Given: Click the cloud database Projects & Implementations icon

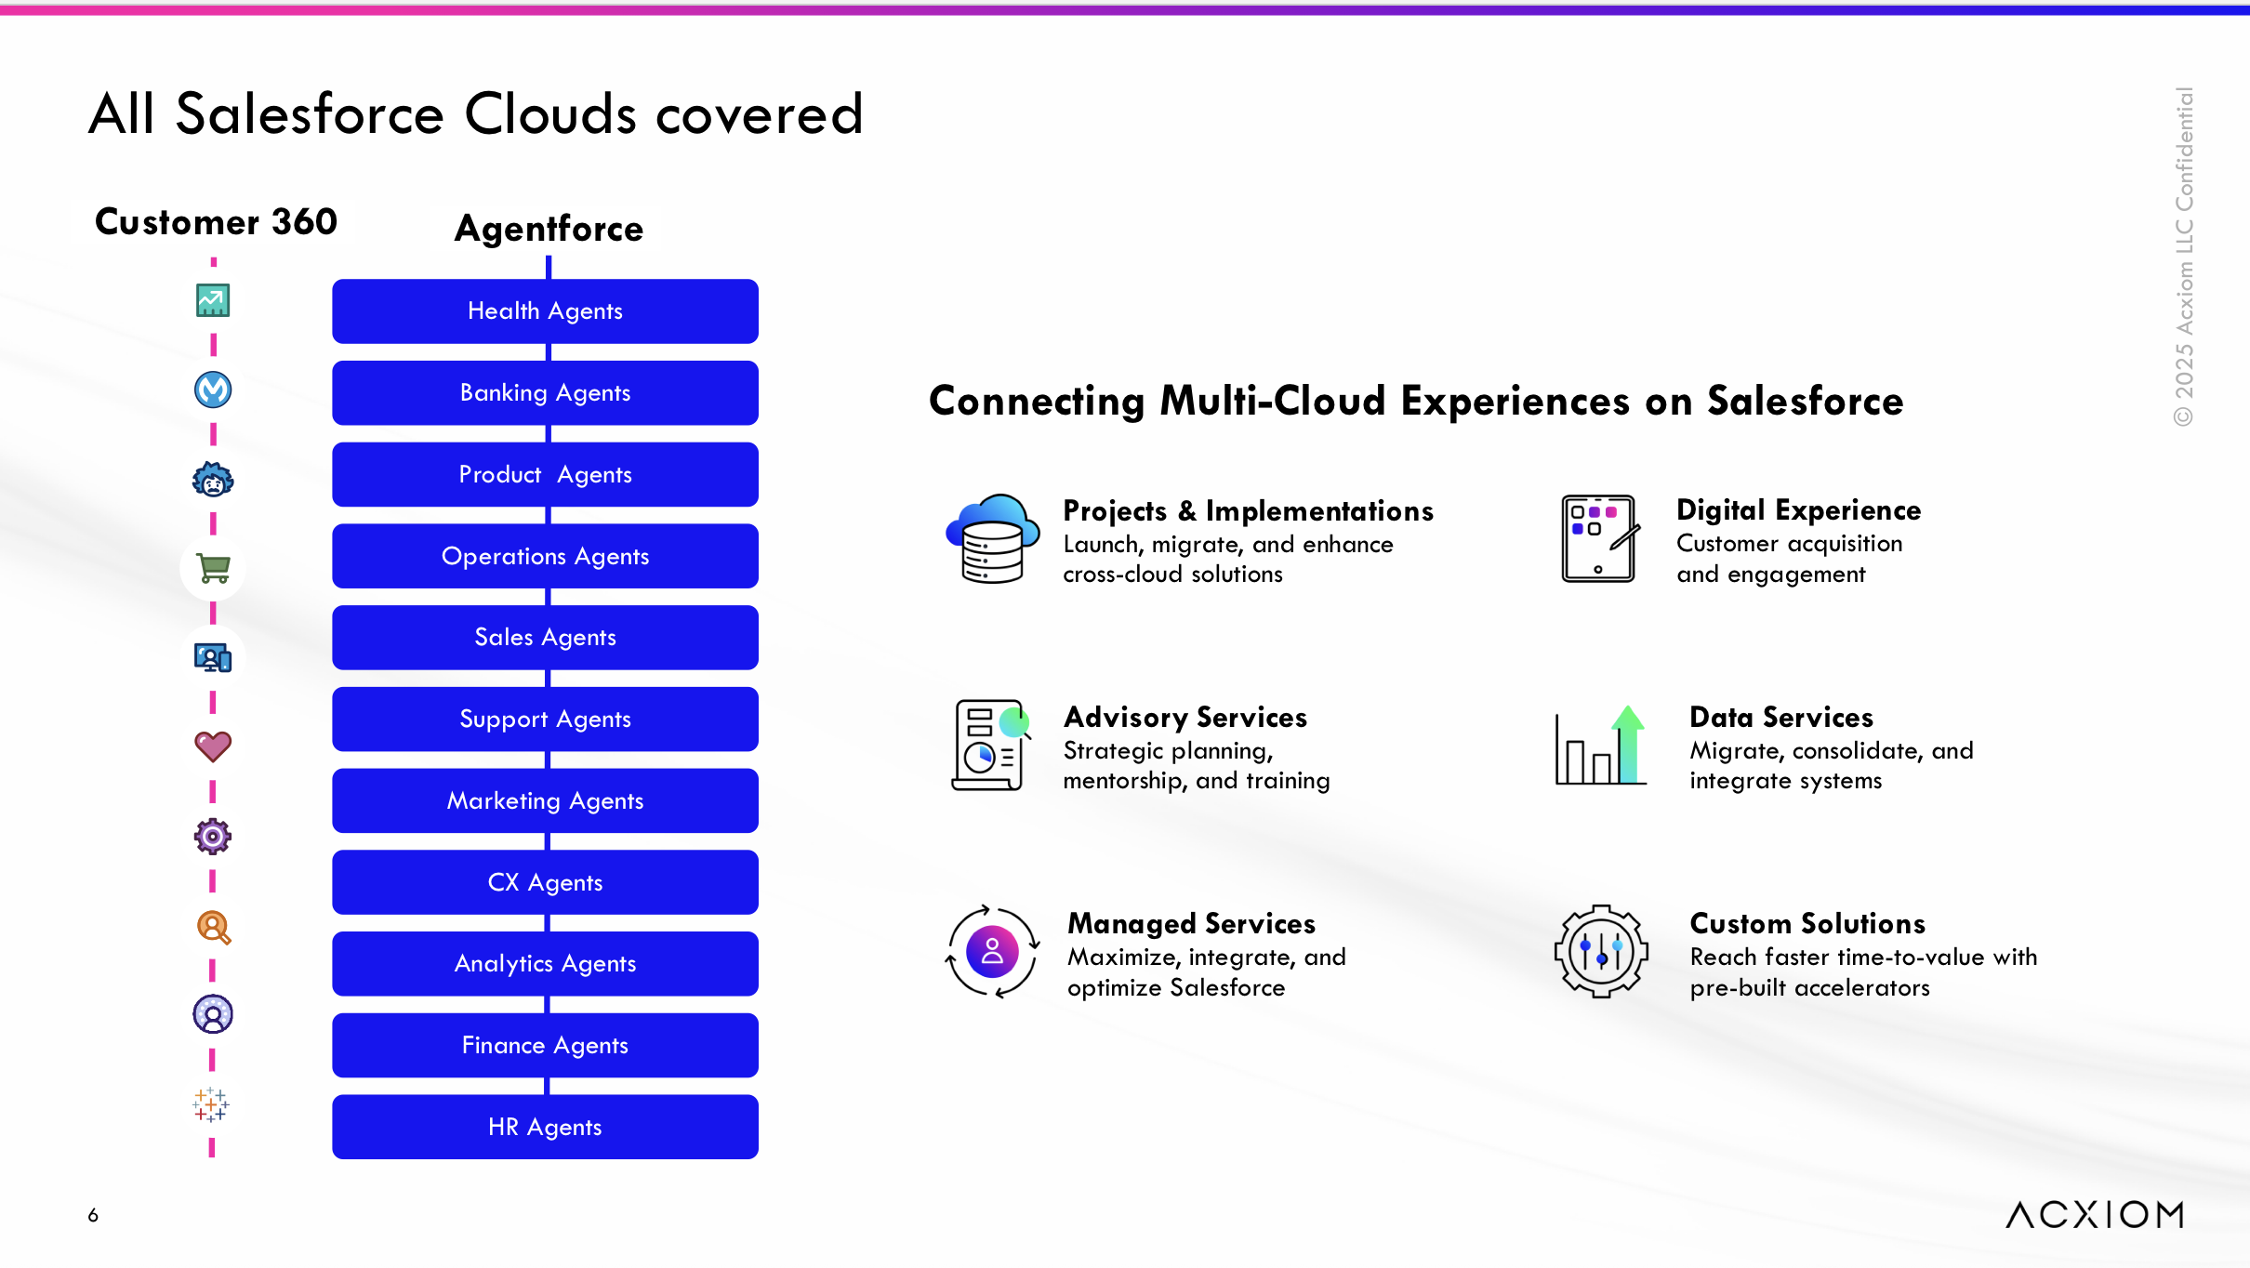Looking at the screenshot, I should (x=992, y=539).
